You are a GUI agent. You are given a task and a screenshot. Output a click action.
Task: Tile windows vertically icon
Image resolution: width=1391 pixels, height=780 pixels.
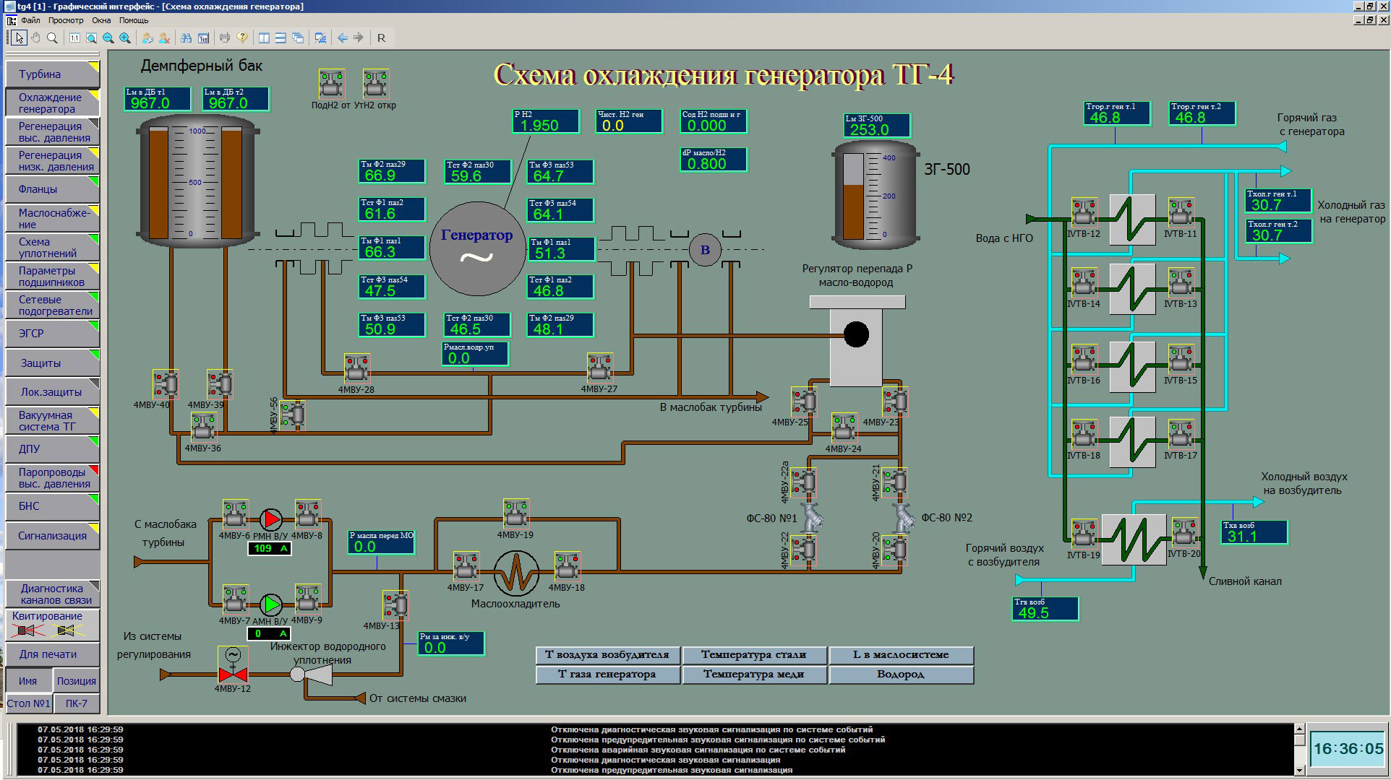click(264, 38)
